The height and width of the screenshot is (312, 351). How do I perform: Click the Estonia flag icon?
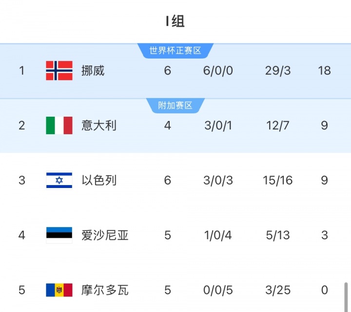click(59, 235)
